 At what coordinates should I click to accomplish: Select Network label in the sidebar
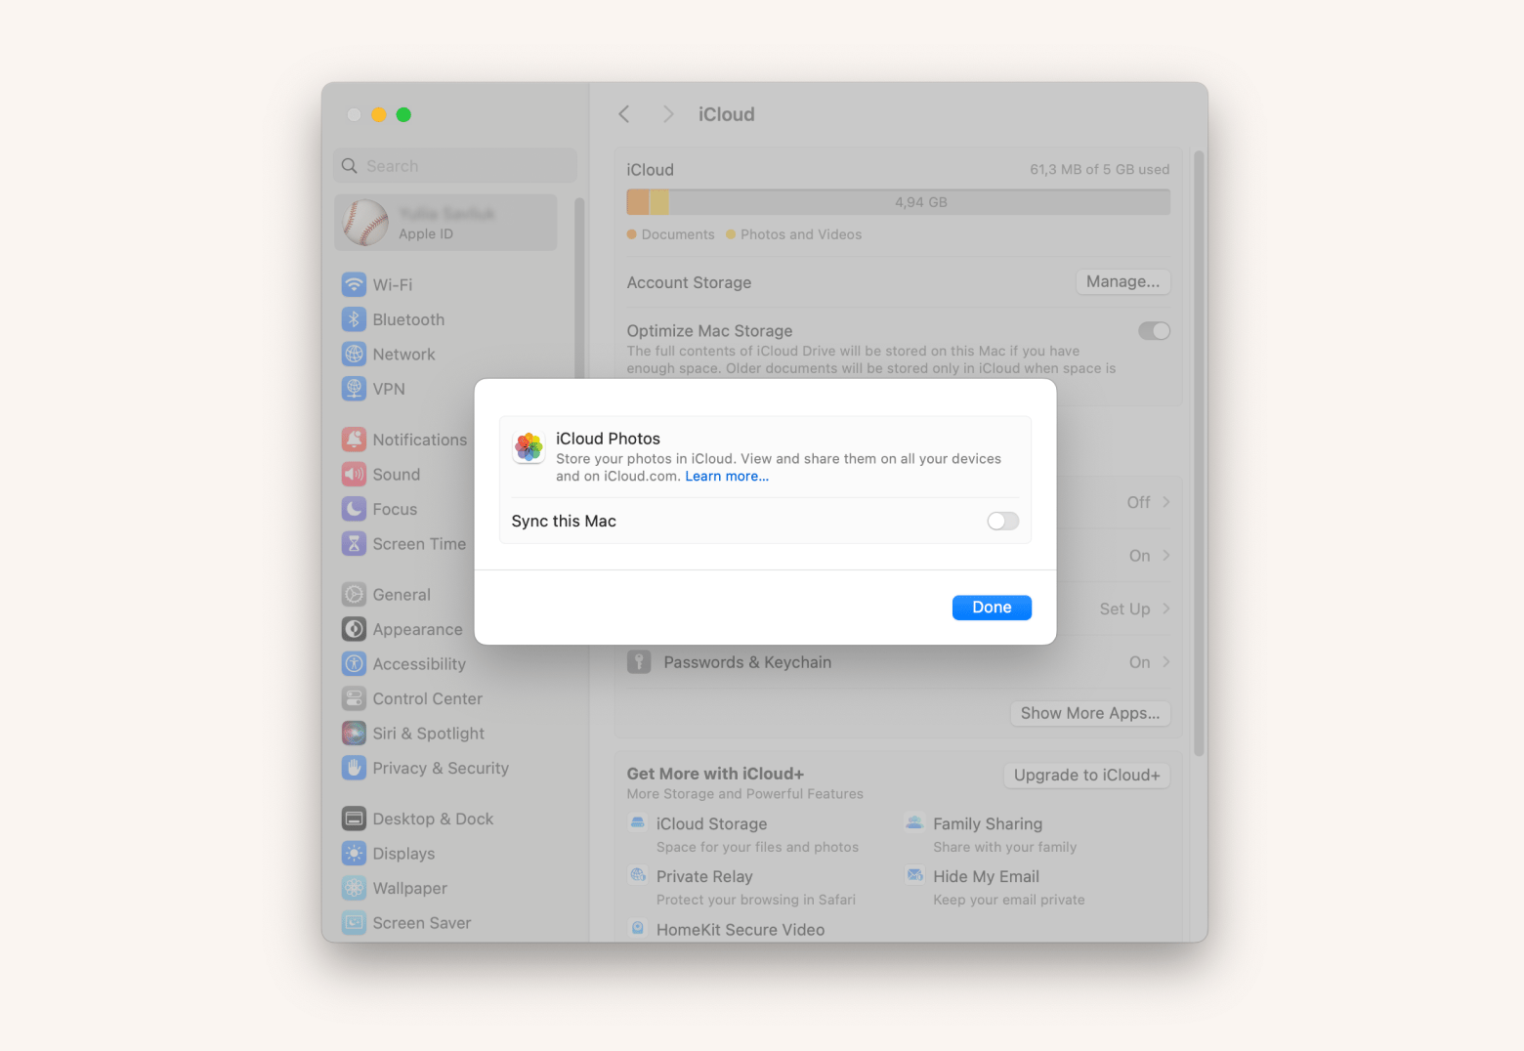pyautogui.click(x=403, y=355)
